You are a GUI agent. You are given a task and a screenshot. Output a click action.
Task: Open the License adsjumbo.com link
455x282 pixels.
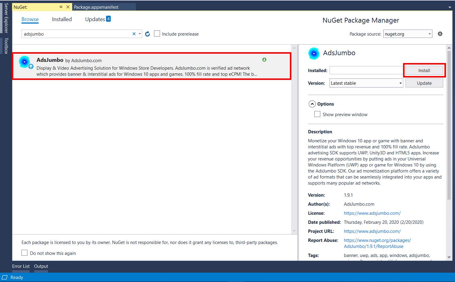(372, 213)
